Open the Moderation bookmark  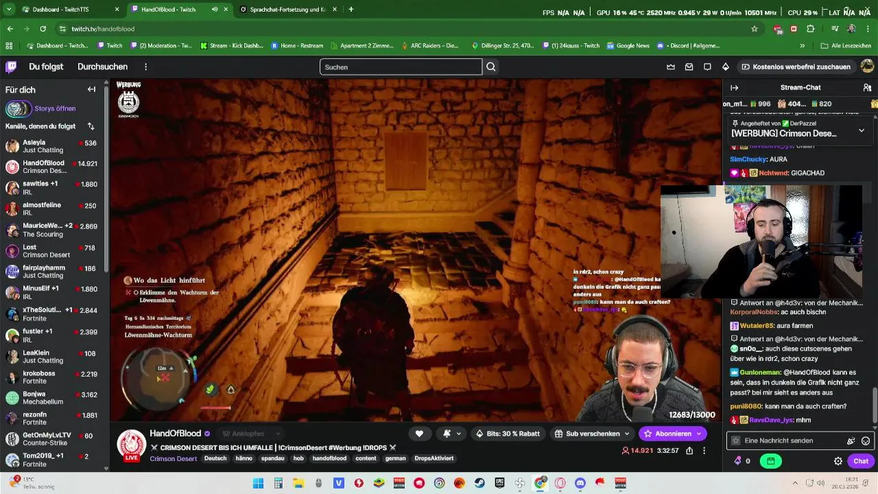160,46
